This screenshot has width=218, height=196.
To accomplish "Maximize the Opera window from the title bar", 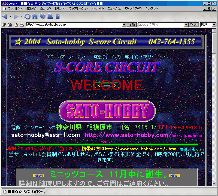I will point(209,4).
